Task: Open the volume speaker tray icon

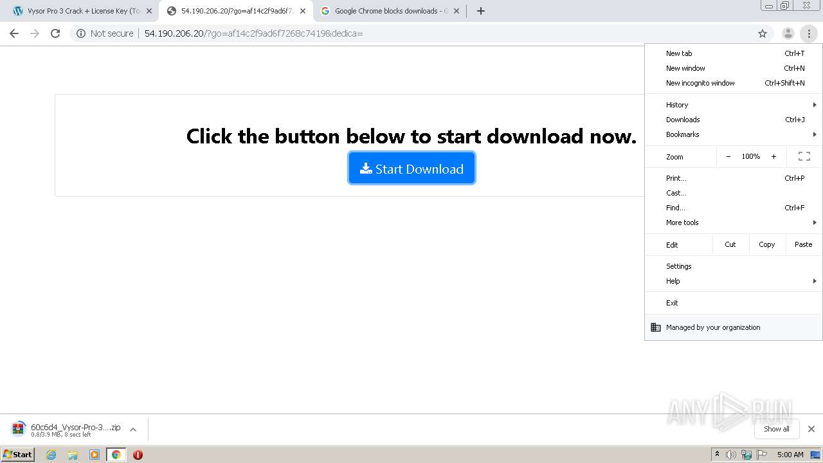Action: 731,455
